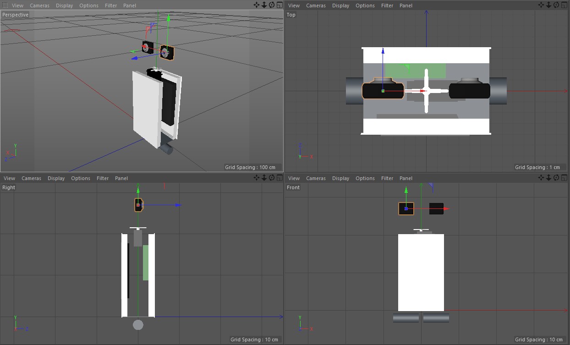
Task: Click the pan icon in the Front viewport
Action: pyautogui.click(x=541, y=178)
